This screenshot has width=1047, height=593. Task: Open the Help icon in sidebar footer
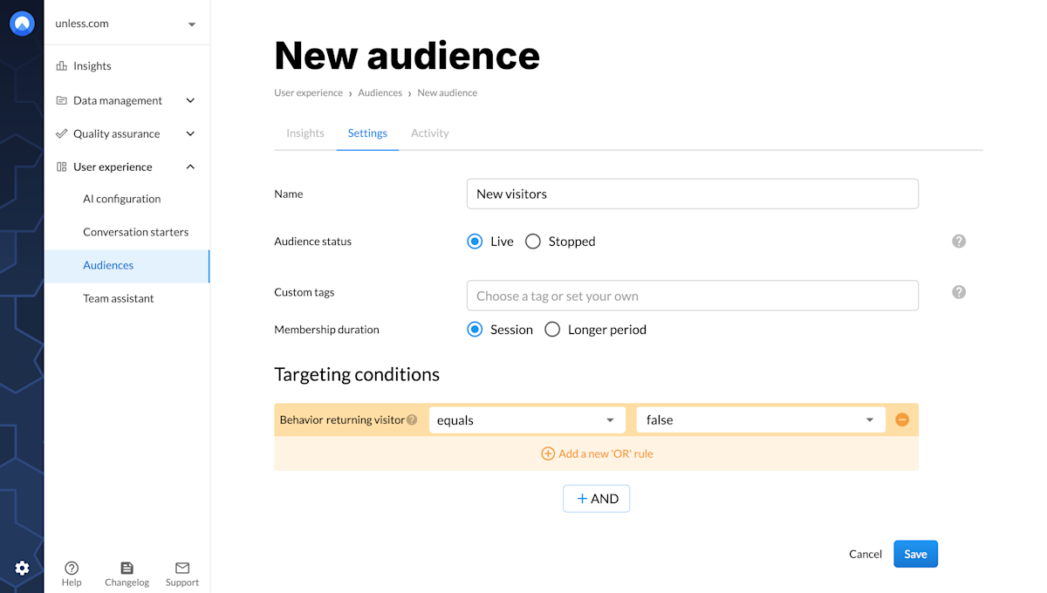pyautogui.click(x=72, y=568)
